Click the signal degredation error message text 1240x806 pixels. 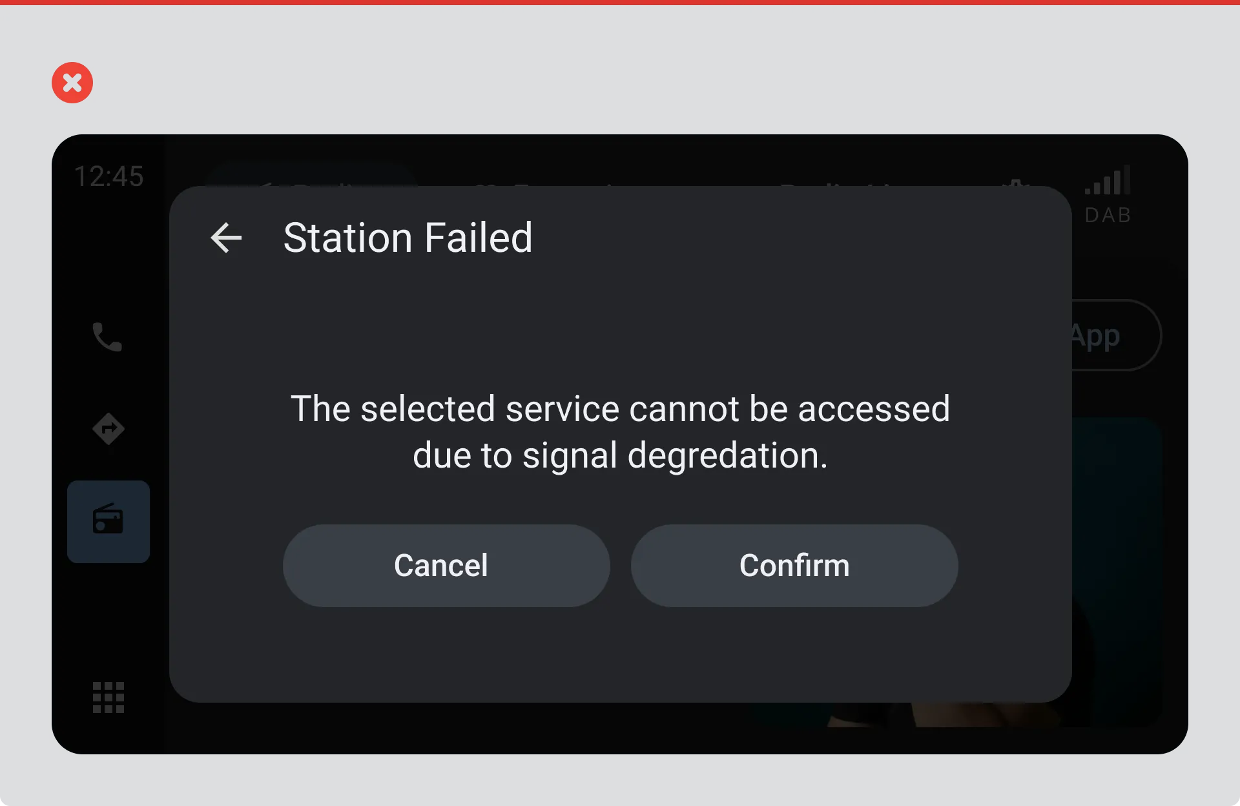tap(620, 432)
